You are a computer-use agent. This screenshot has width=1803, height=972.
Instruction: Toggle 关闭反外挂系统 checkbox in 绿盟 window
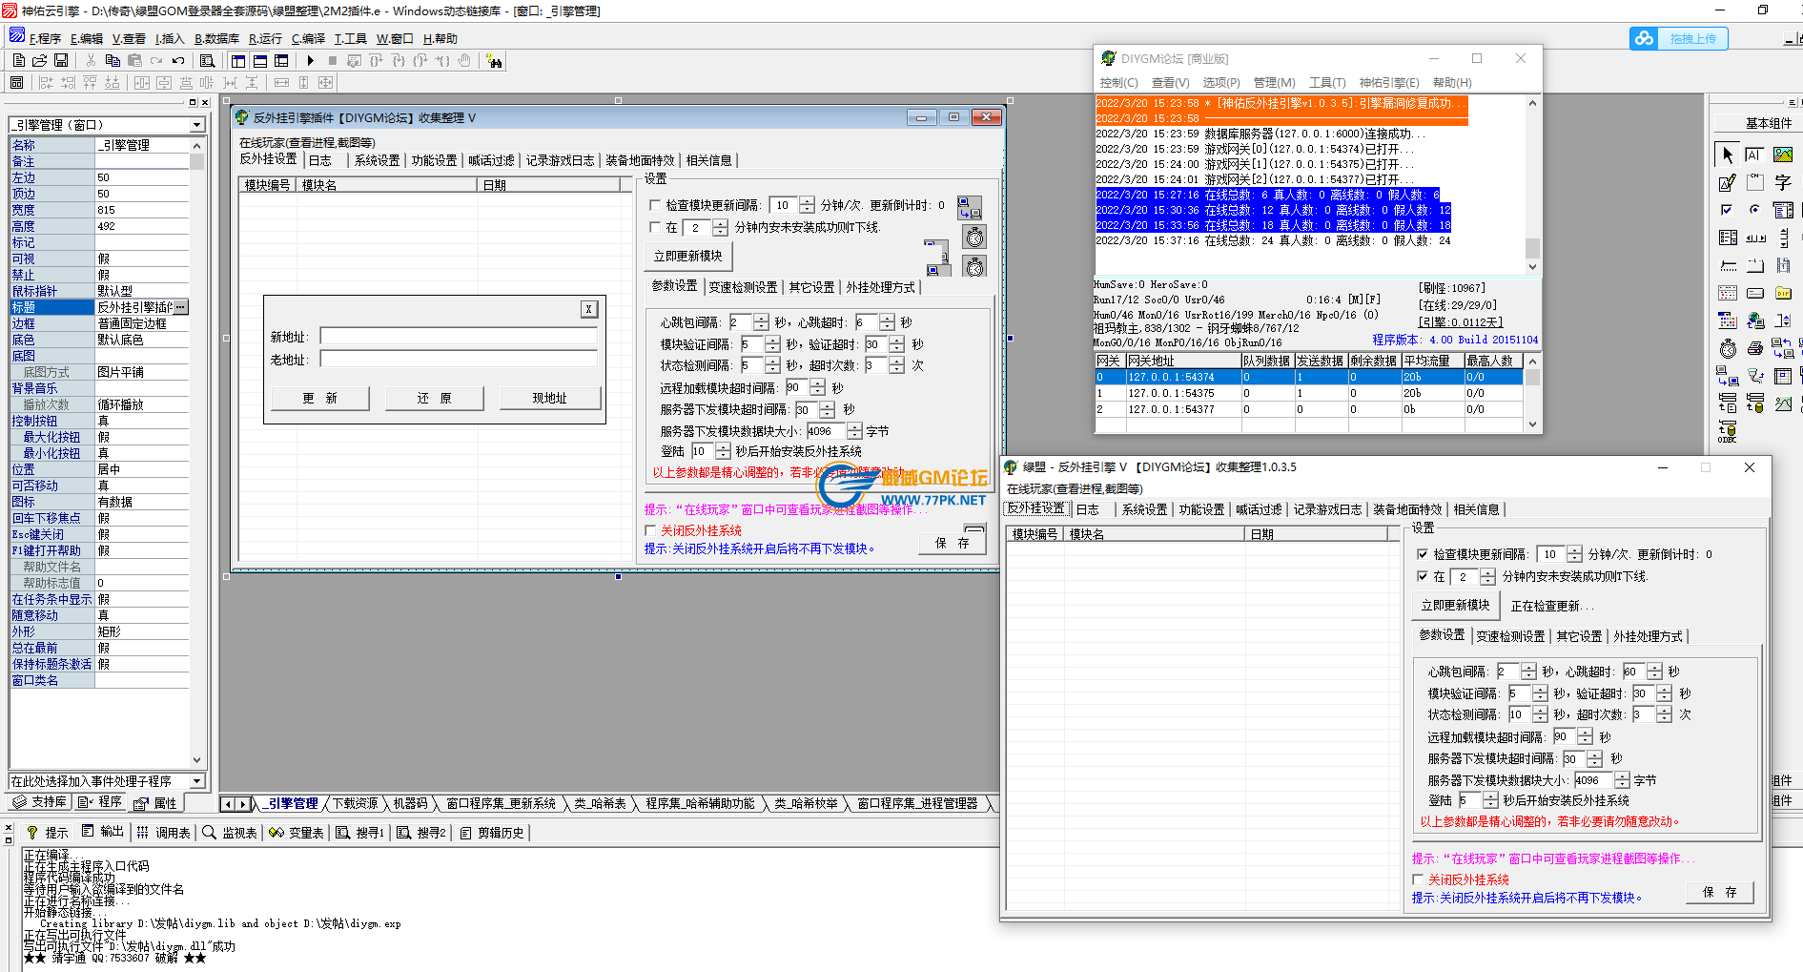(1418, 879)
